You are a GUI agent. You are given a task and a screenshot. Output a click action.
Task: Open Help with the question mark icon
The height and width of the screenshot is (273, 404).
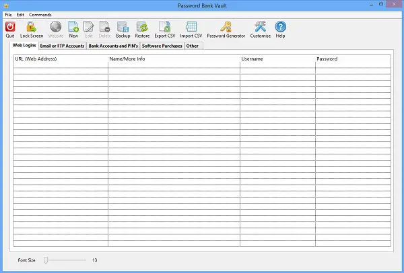point(280,27)
